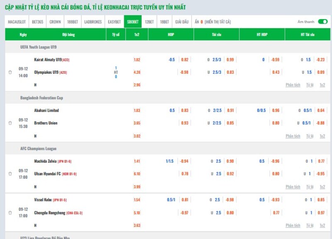This screenshot has height=239, width=332.
Task: Click trash icon beside Vissel Kobe match
Action: pos(10,213)
